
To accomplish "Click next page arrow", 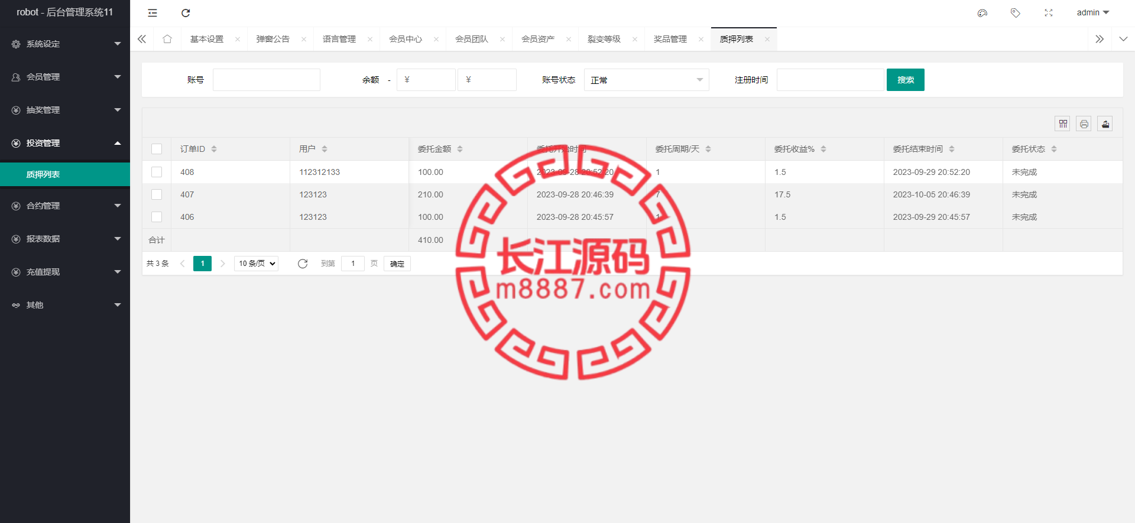I will (x=222, y=264).
